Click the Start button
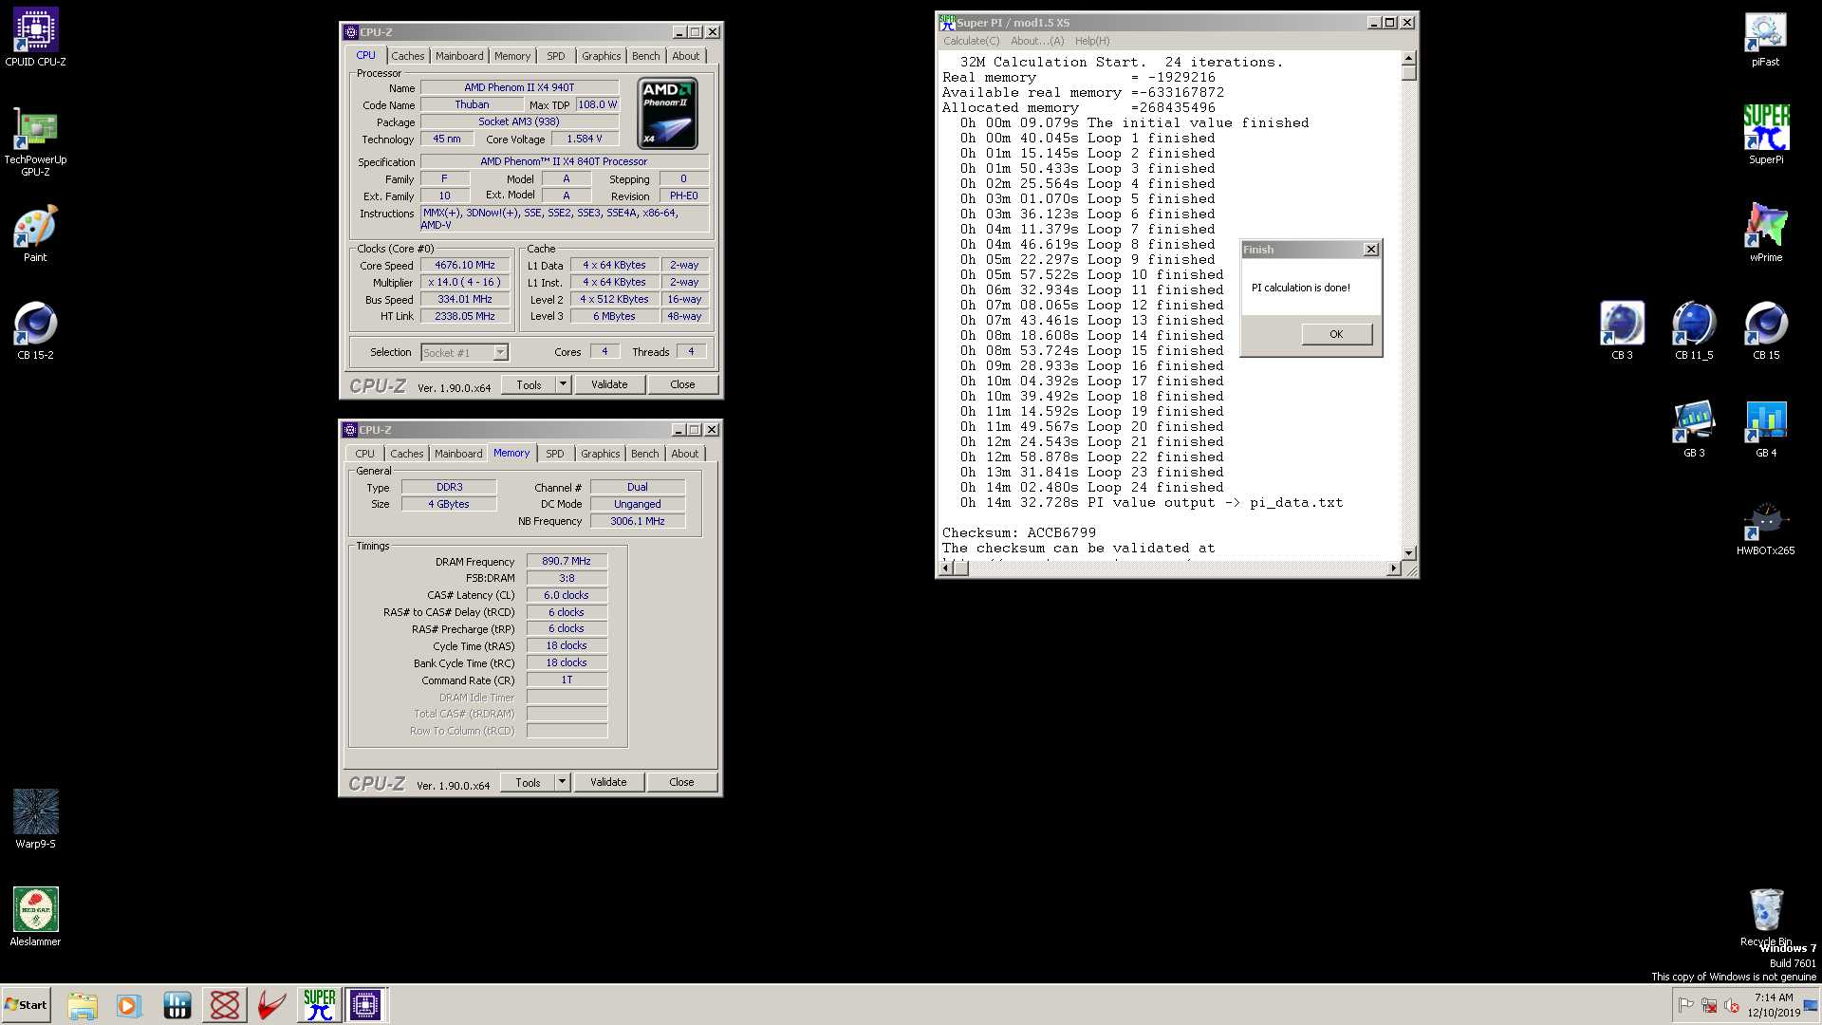Screen dimensions: 1822x1025 tap(26, 1005)
